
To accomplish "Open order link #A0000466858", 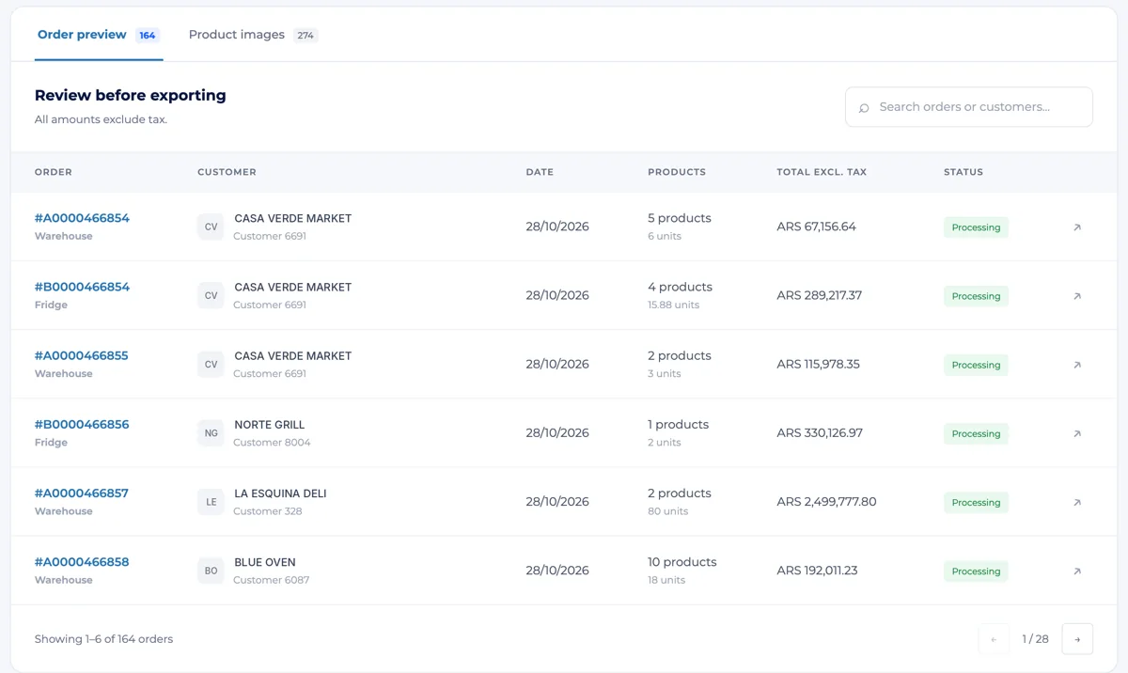I will point(82,561).
